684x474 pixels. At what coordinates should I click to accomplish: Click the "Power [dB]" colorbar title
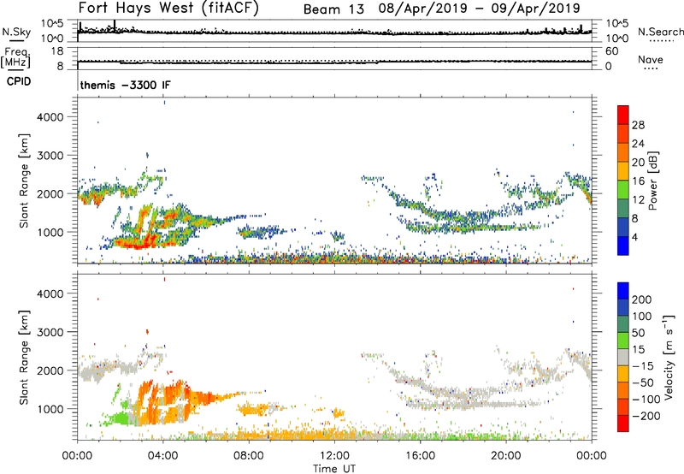[653, 181]
